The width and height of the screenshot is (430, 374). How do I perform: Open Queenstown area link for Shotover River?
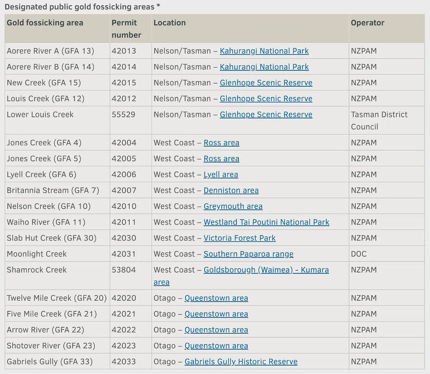(216, 346)
